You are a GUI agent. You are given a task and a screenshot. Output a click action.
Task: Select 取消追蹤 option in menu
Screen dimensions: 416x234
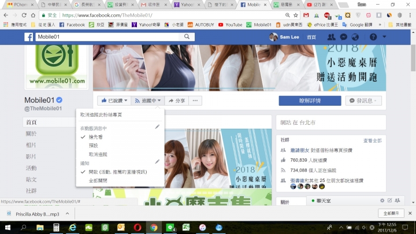98,154
